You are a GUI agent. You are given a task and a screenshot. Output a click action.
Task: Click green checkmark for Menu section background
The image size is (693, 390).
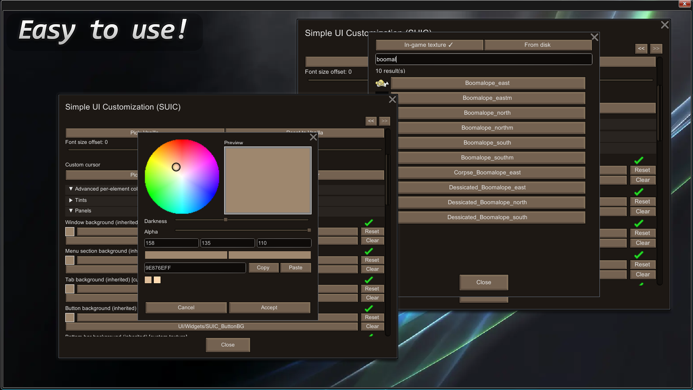pyautogui.click(x=369, y=251)
